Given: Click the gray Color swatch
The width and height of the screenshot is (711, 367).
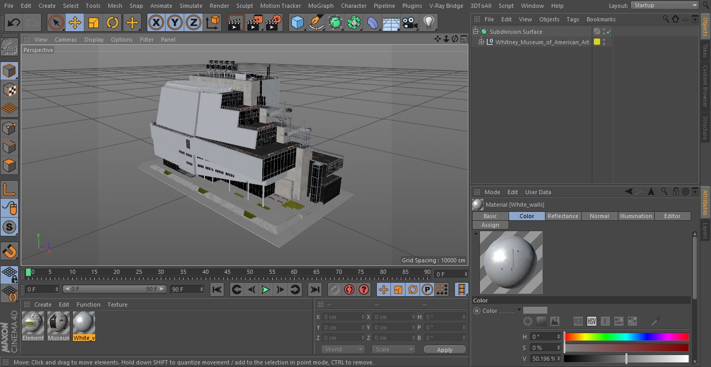Looking at the screenshot, I should point(535,310).
